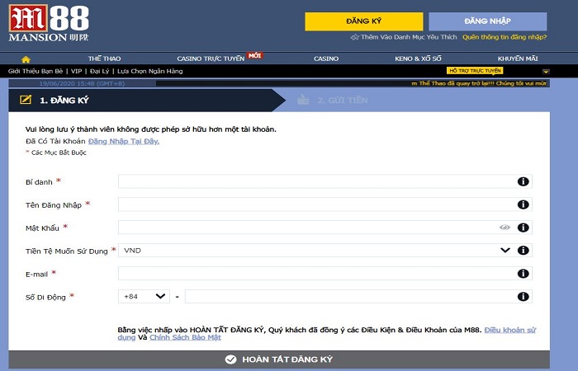Open the Casino Trực Tuyến menu
Viewport: 578px width, 371px height.
(211, 59)
